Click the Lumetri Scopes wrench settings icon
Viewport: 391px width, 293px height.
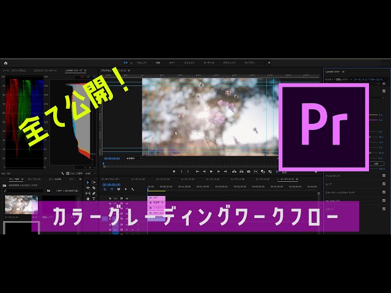pos(62,173)
